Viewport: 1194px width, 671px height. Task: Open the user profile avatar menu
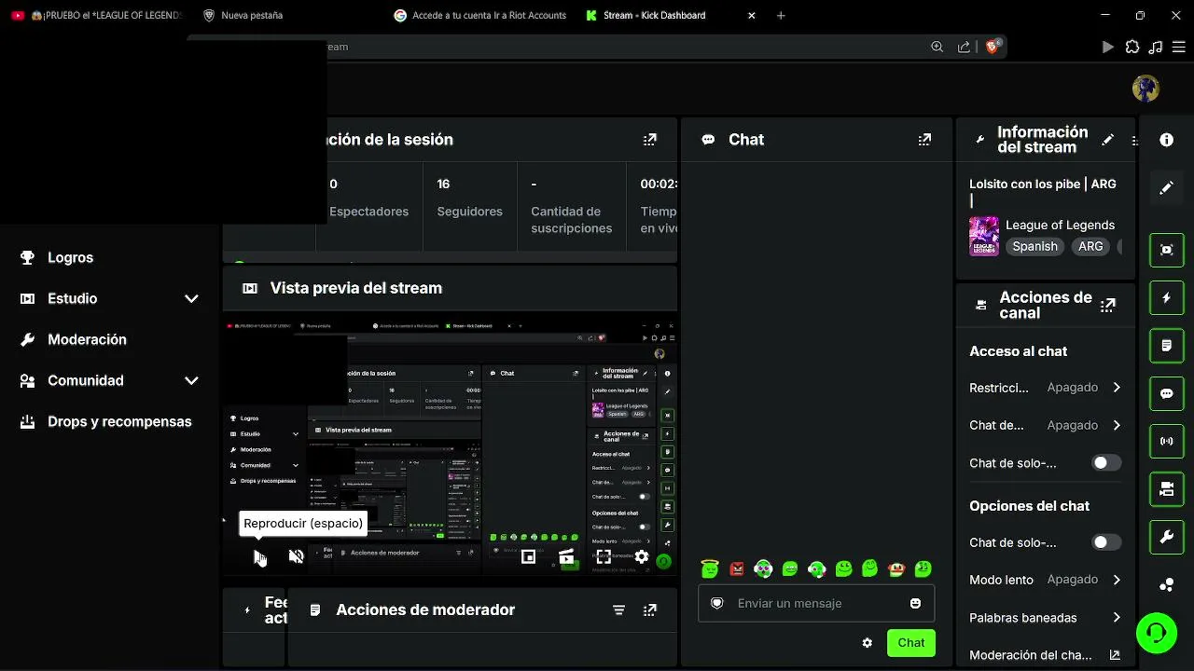pyautogui.click(x=1145, y=88)
